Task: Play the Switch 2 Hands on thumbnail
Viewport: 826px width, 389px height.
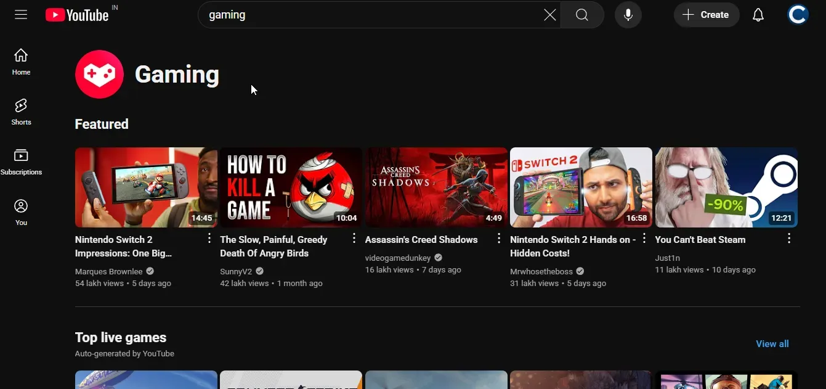Action: [x=581, y=187]
